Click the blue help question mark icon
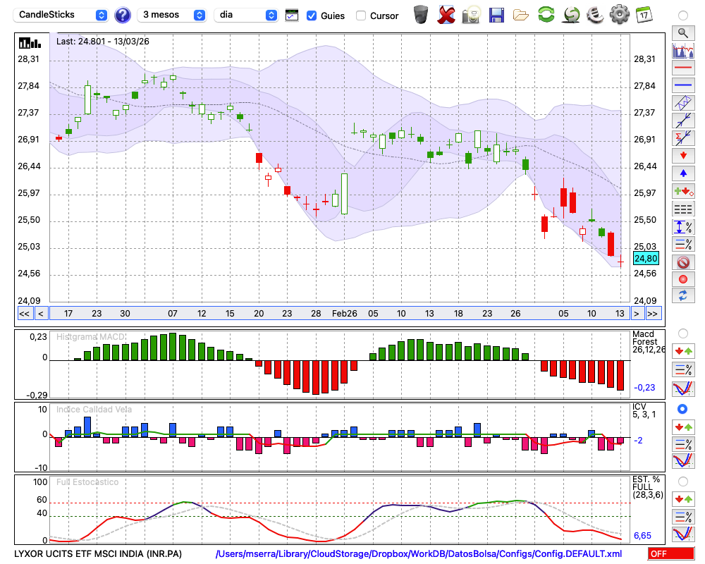The width and height of the screenshot is (705, 564). coord(123,15)
